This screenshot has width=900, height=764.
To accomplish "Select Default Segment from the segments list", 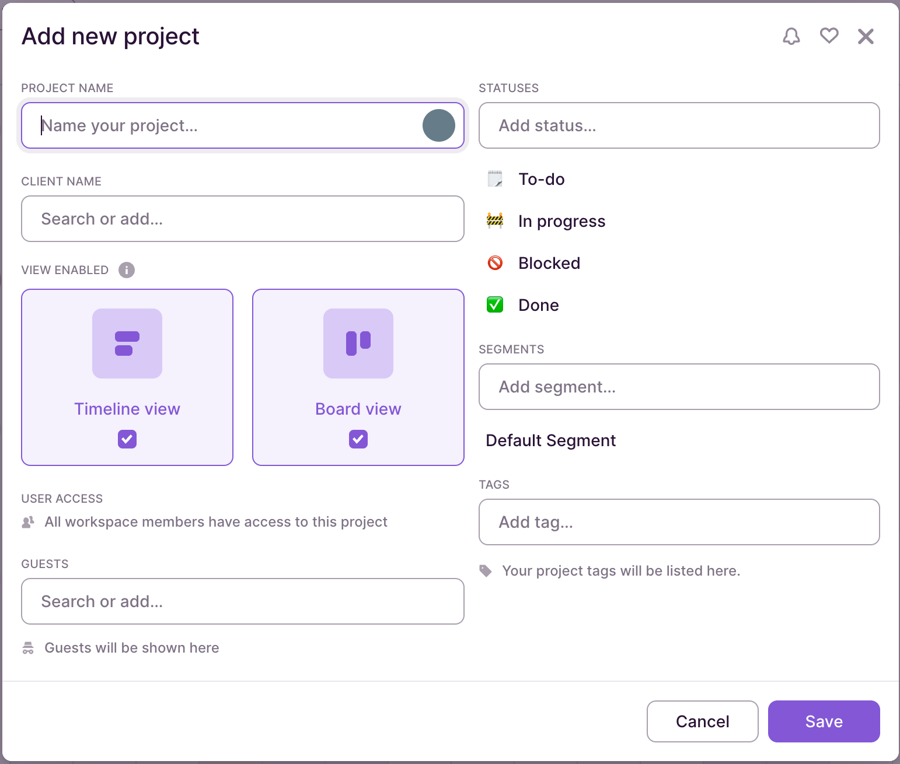I will 550,440.
